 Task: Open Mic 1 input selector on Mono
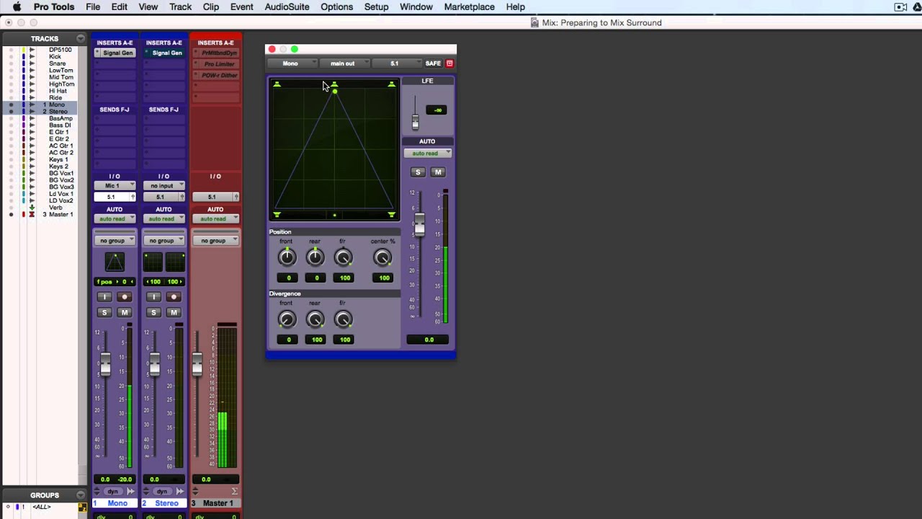click(x=115, y=186)
